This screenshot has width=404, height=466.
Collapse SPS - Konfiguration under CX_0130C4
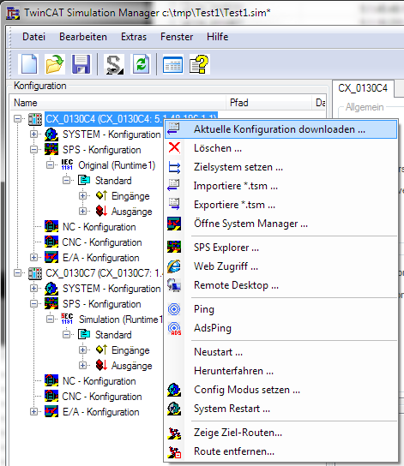pos(34,150)
